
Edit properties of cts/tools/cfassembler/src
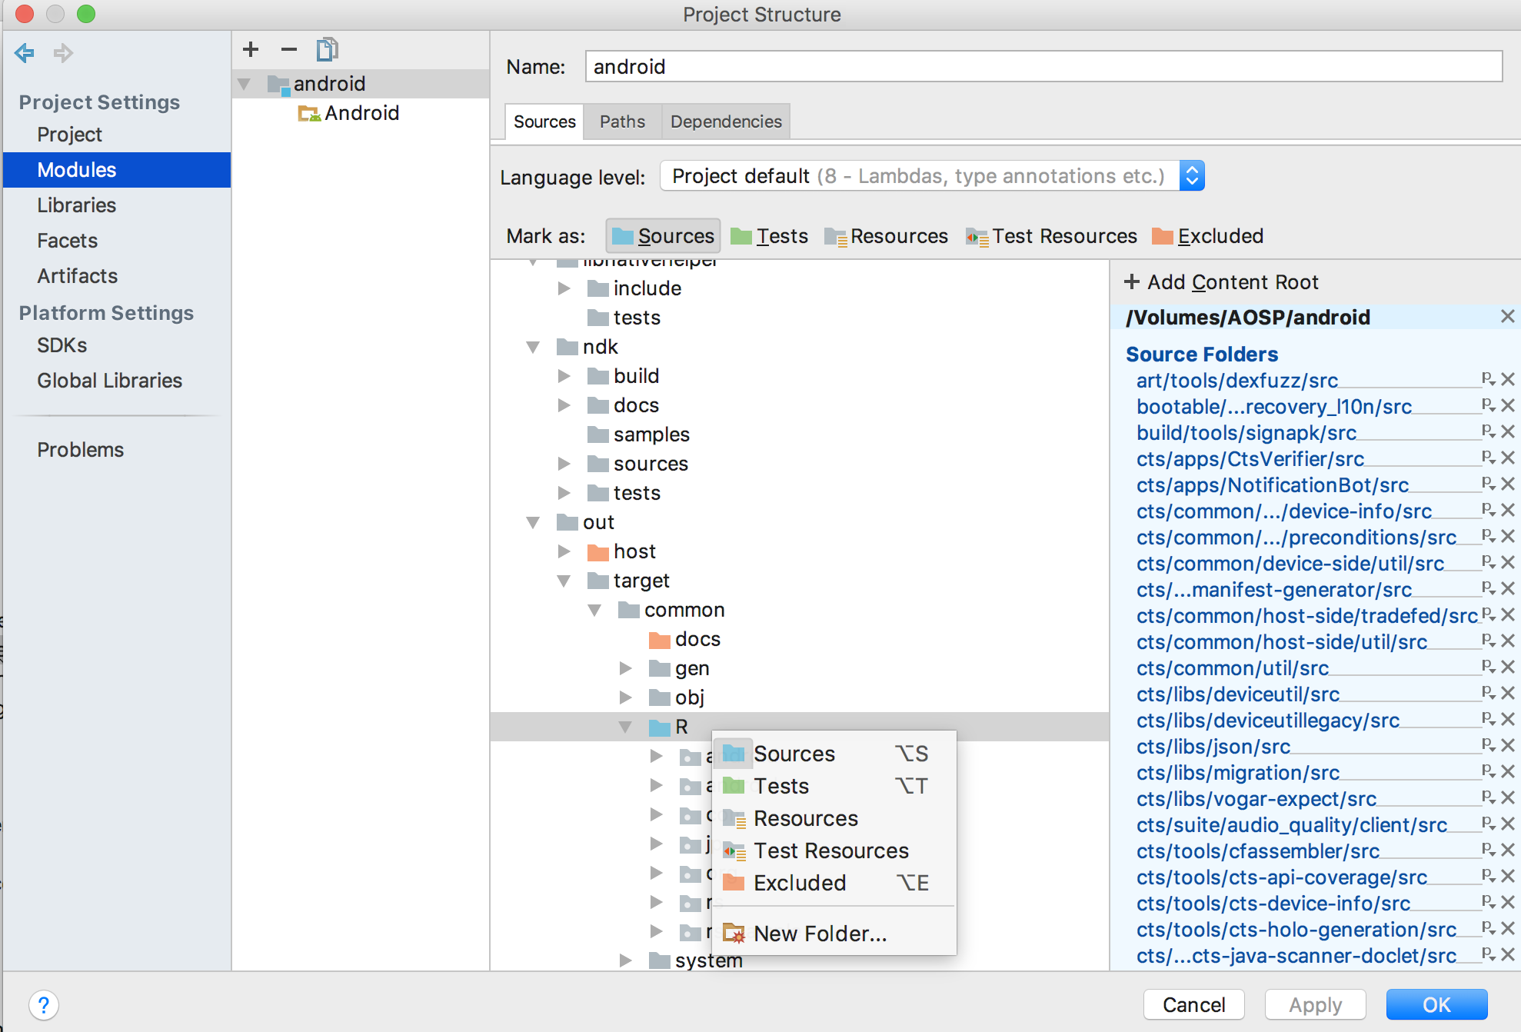1489,850
